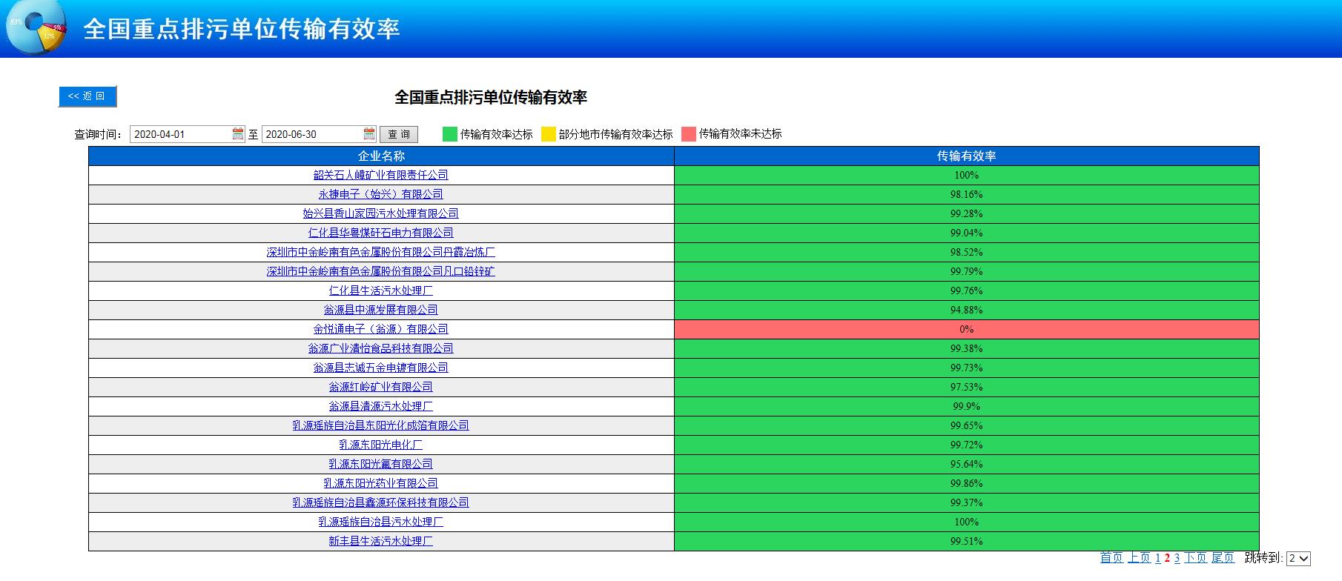Go to 首页 first page
The image size is (1342, 581).
coord(1111,558)
